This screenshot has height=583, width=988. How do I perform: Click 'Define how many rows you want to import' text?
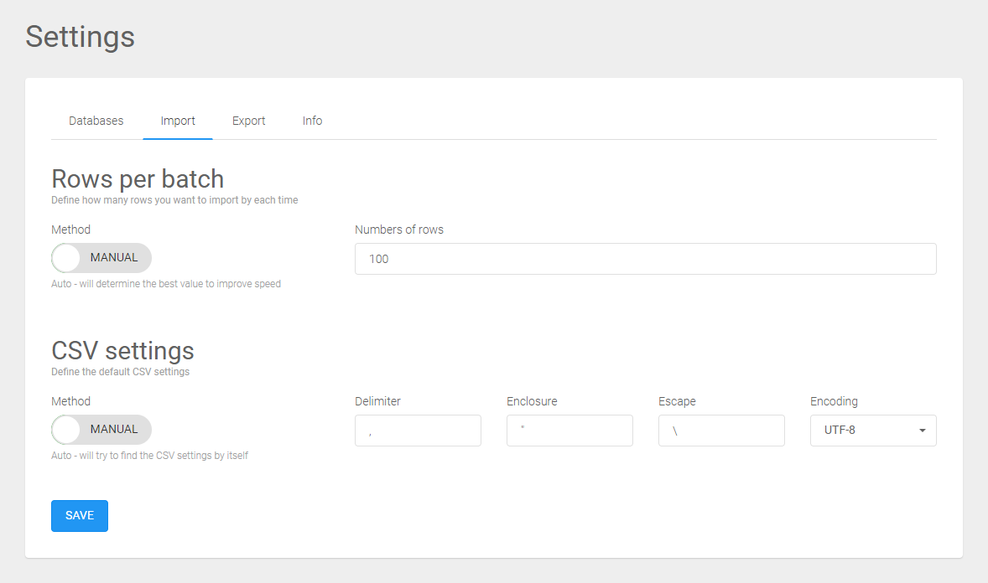[x=174, y=200]
